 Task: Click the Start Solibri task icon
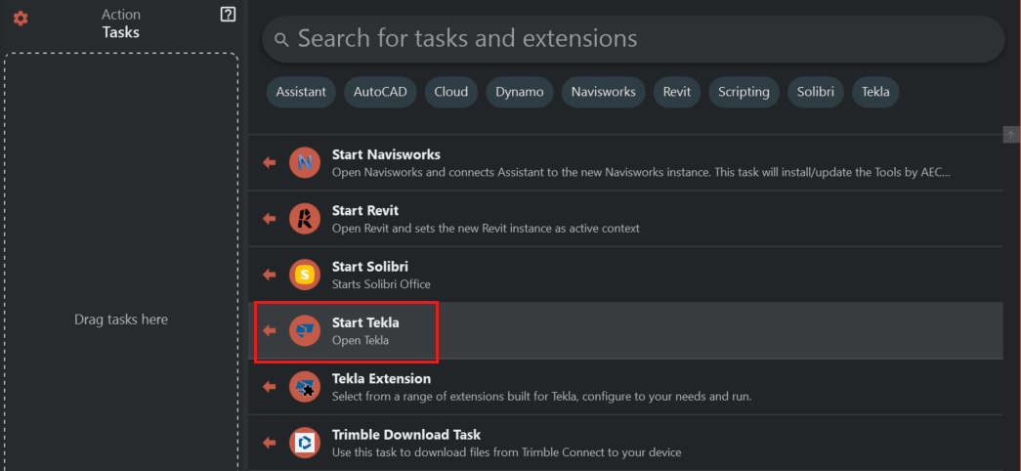(x=305, y=275)
